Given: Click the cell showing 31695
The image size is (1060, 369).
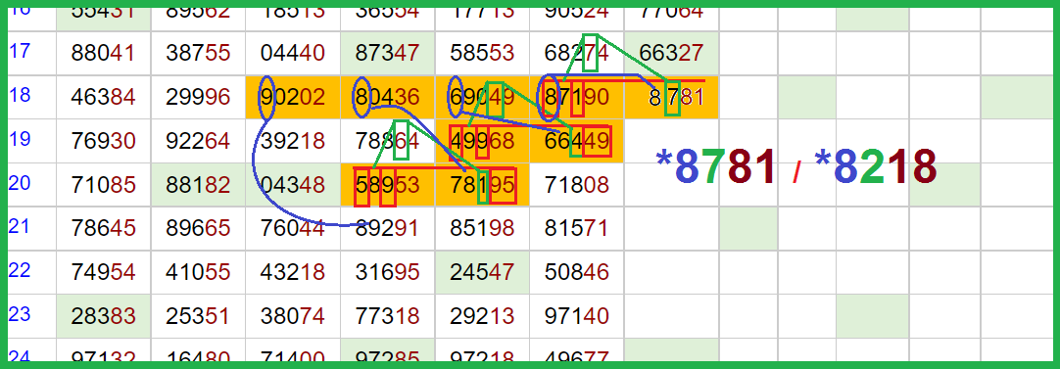Looking at the screenshot, I should (387, 272).
